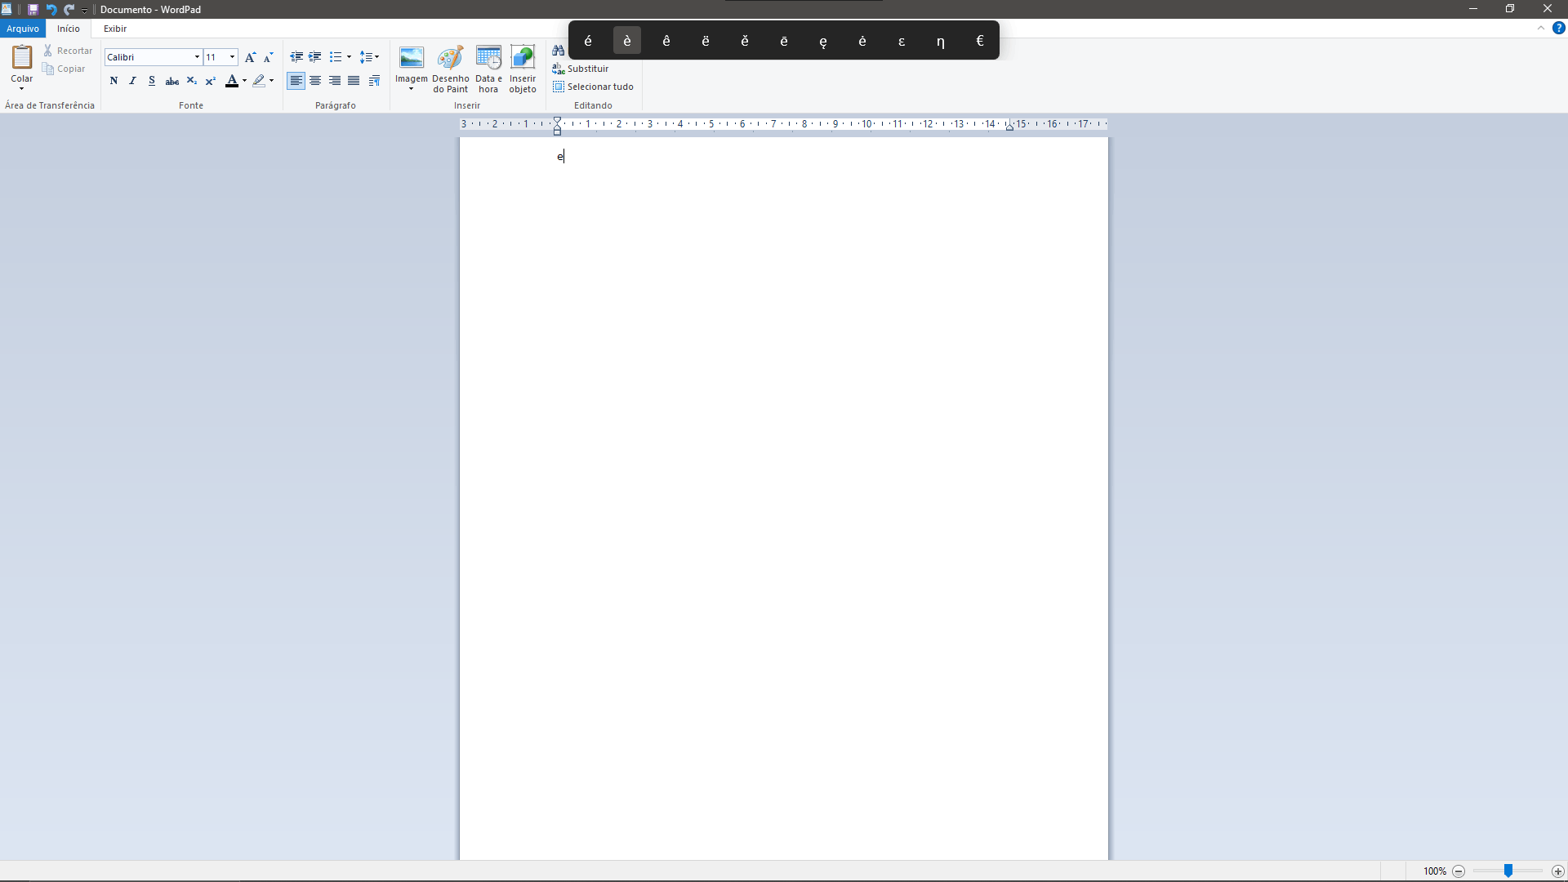Open the list style dropdown arrow
1568x882 pixels.
click(x=350, y=57)
